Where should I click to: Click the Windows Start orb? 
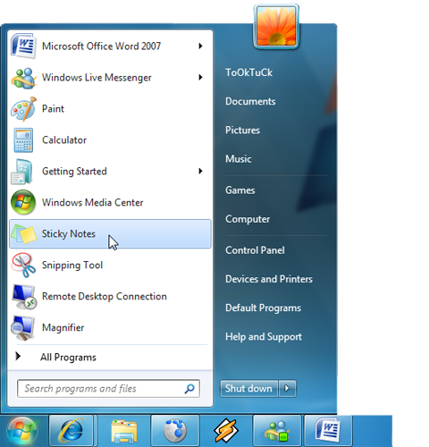pos(22,431)
